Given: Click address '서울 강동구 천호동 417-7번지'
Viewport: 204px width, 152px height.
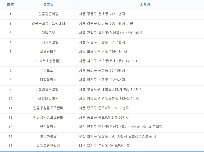Looking at the screenshot, I should tap(102, 14).
